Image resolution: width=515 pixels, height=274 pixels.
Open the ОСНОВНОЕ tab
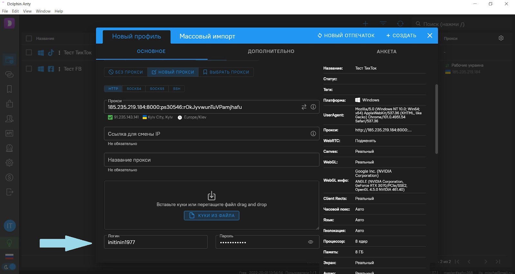tap(151, 51)
